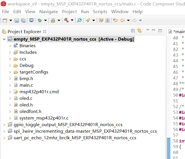The width and height of the screenshot is (185, 159).
Task: Close the Project Explorer view
Action: click(x=45, y=31)
